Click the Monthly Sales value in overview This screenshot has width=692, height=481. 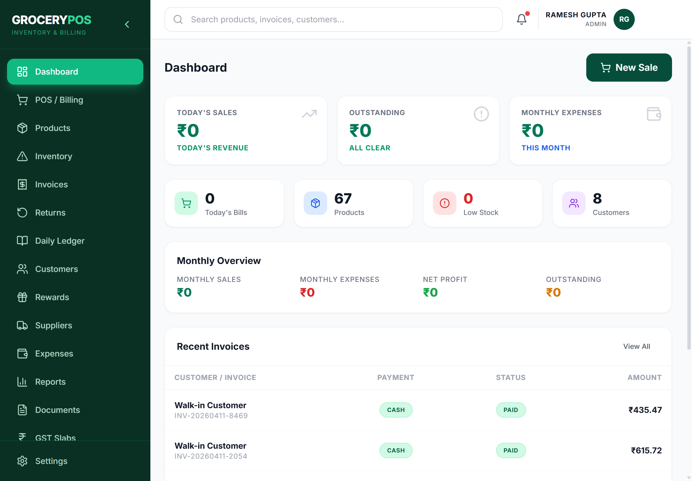[x=184, y=292]
